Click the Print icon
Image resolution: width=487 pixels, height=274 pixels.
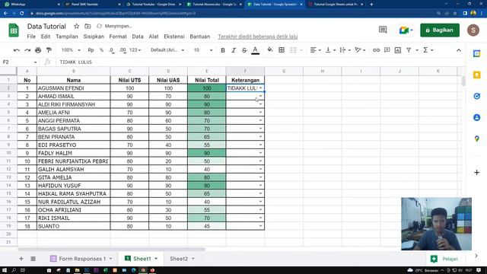38,50
